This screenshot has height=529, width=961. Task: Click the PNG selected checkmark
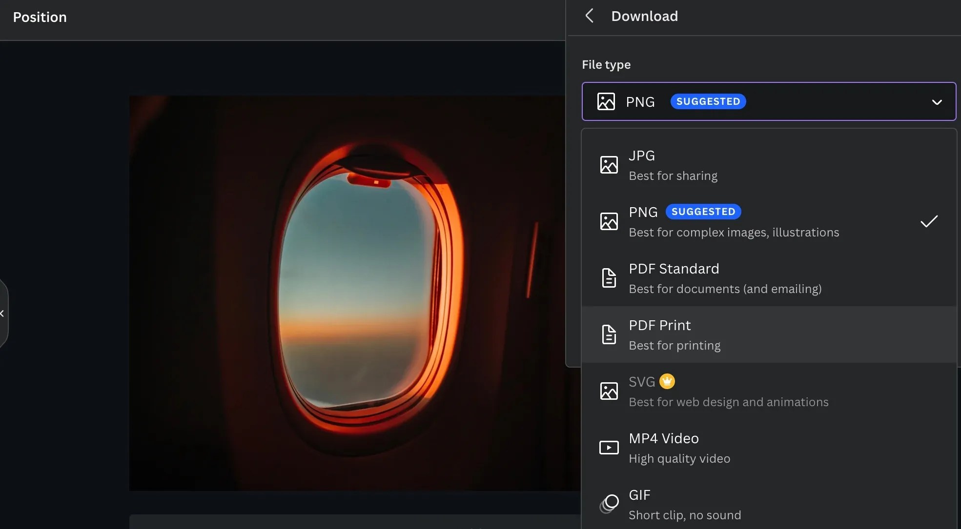(928, 221)
